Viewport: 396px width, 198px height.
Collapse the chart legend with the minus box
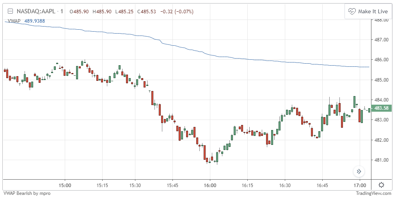tap(11, 11)
